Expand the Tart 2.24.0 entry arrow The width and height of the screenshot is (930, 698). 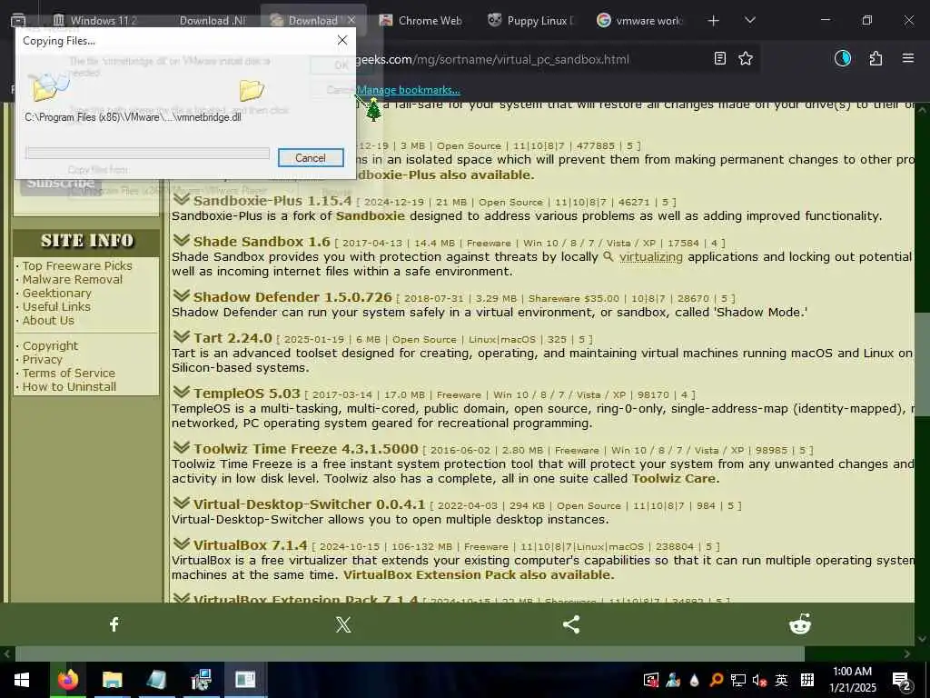pyautogui.click(x=181, y=337)
